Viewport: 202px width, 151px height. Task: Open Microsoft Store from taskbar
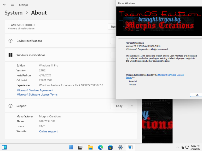pyautogui.click(x=110, y=147)
